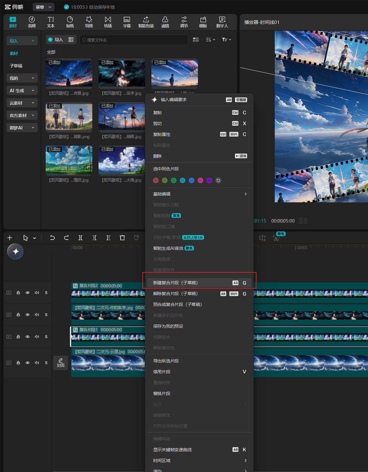Select 复制 in the context menu
368x472 pixels.
[x=200, y=113]
